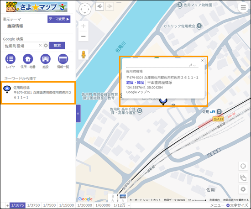Viewport: 251px width, 209px height.
Task: Select scale 1/60000
Action: [x=103, y=205]
